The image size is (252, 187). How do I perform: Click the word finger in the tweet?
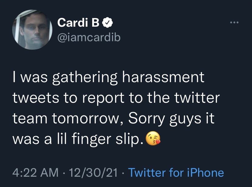click(91, 139)
